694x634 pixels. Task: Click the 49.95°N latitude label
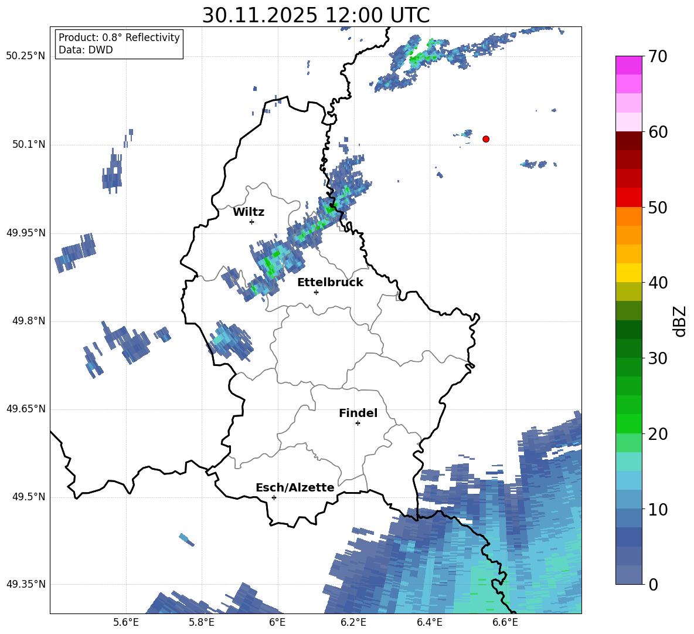pos(26,233)
